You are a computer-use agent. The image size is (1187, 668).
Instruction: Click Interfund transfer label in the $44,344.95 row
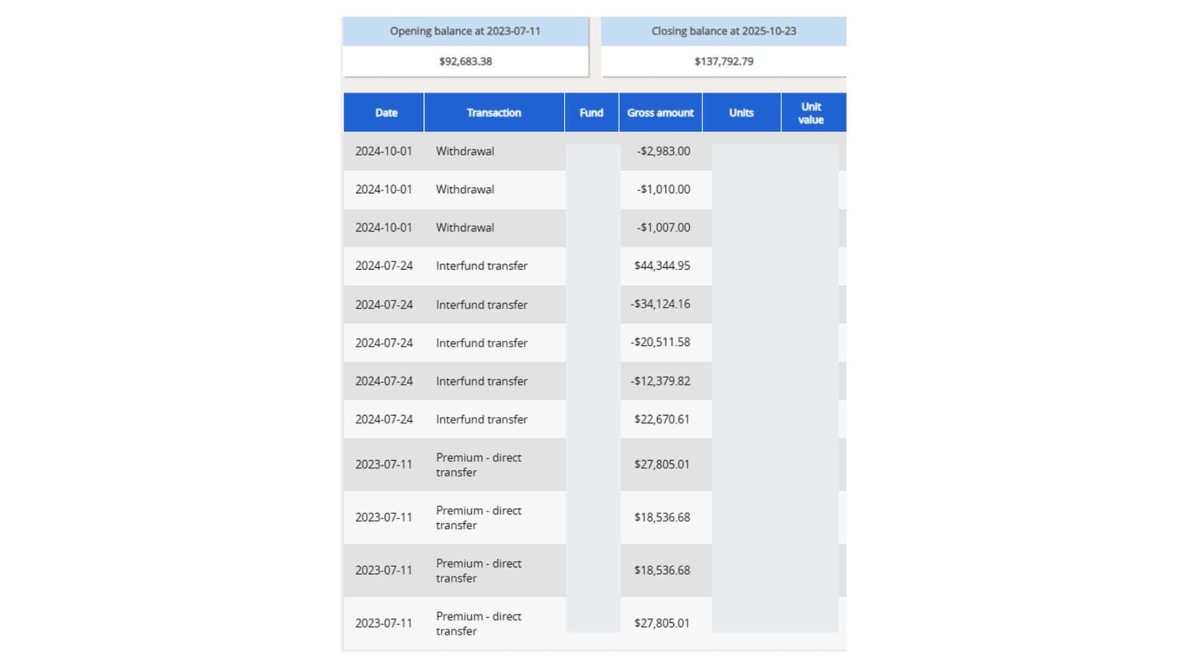pyautogui.click(x=482, y=266)
